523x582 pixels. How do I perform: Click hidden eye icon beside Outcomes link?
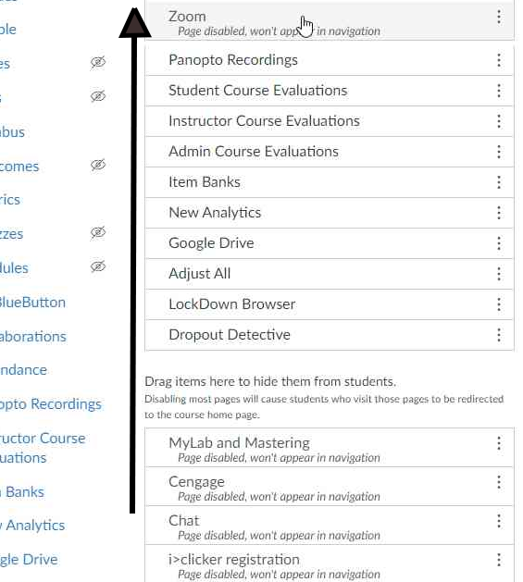pyautogui.click(x=98, y=165)
